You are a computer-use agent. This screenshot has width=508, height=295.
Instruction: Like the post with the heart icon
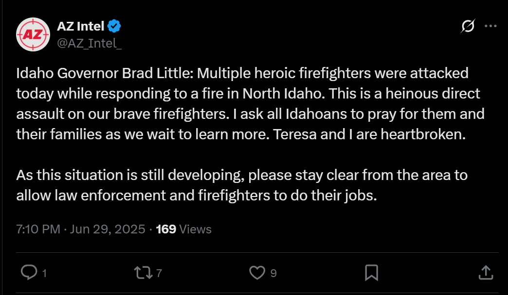(x=257, y=272)
